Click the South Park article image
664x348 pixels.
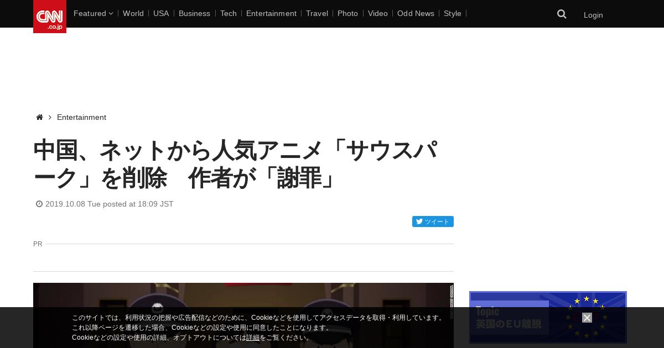tap(243, 315)
